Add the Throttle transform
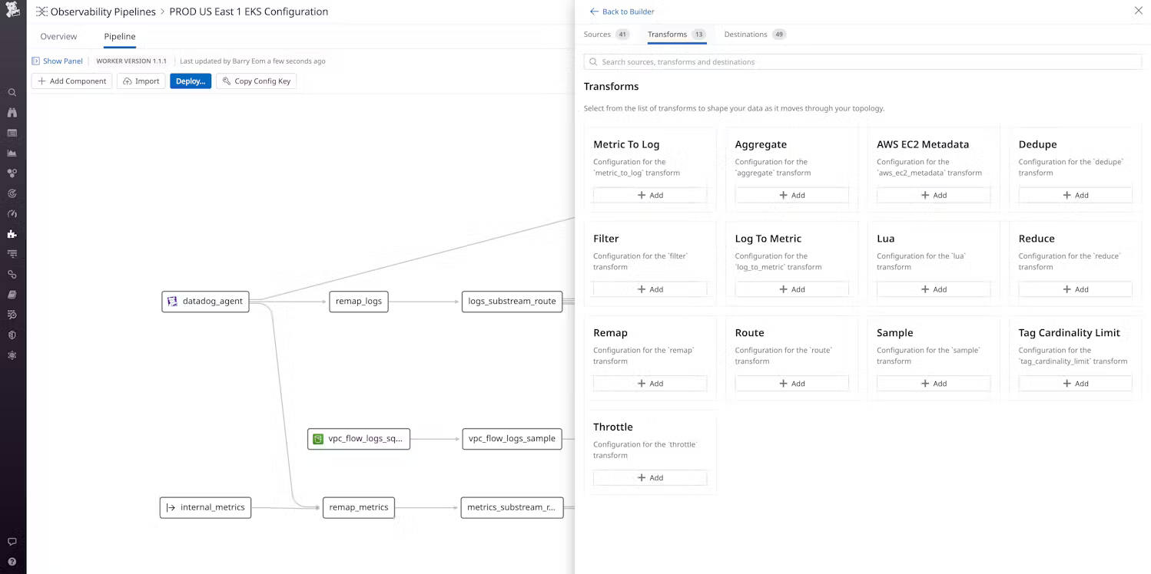The height and width of the screenshot is (574, 1151). pos(650,478)
